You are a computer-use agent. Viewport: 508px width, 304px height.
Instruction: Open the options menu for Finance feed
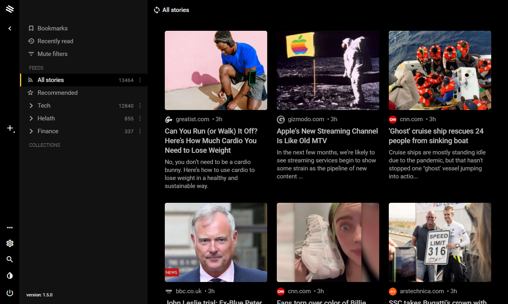tap(140, 131)
